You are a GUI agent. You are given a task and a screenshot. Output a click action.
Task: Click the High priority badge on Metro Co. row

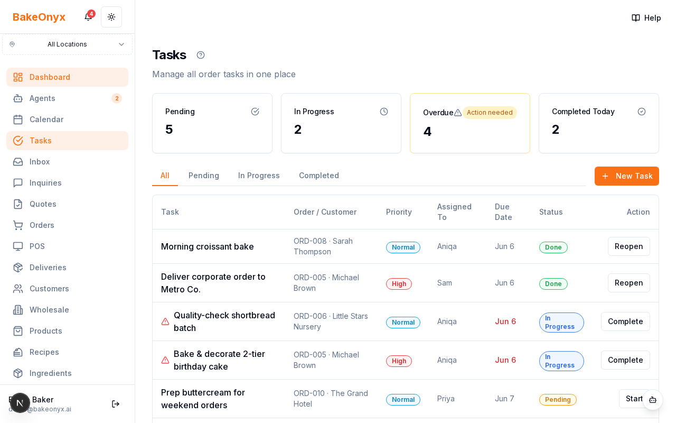coord(399,284)
